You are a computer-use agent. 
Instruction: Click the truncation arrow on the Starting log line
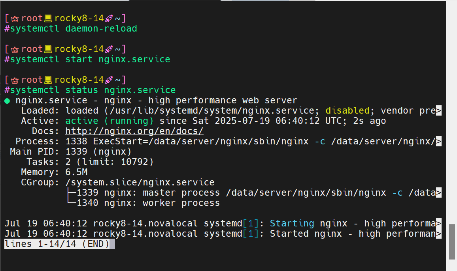[439, 224]
